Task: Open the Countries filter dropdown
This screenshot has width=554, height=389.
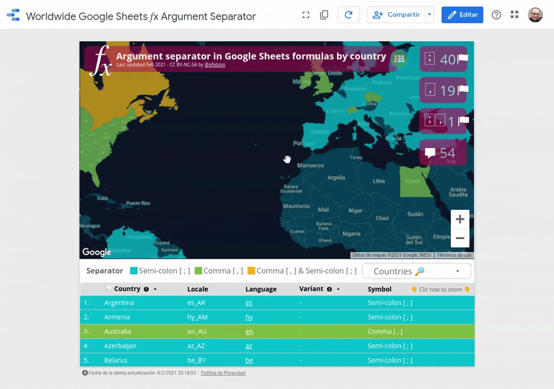Action: pos(416,271)
